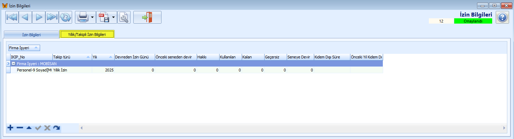Click Önceki seneden devir column header
Viewport: 514px width, 139px height.
point(176,57)
